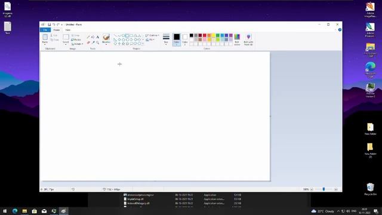This screenshot has height=215, width=382.
Task: Open the Windows Start menu
Action: click(x=5, y=211)
